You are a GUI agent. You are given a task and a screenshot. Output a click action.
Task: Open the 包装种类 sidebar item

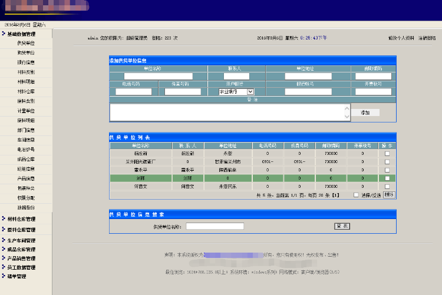26,188
